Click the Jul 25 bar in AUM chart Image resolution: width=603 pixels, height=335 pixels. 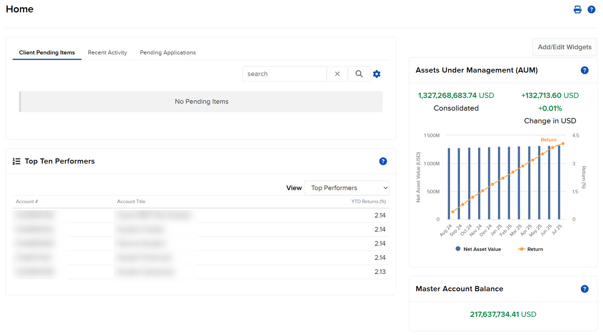559,182
